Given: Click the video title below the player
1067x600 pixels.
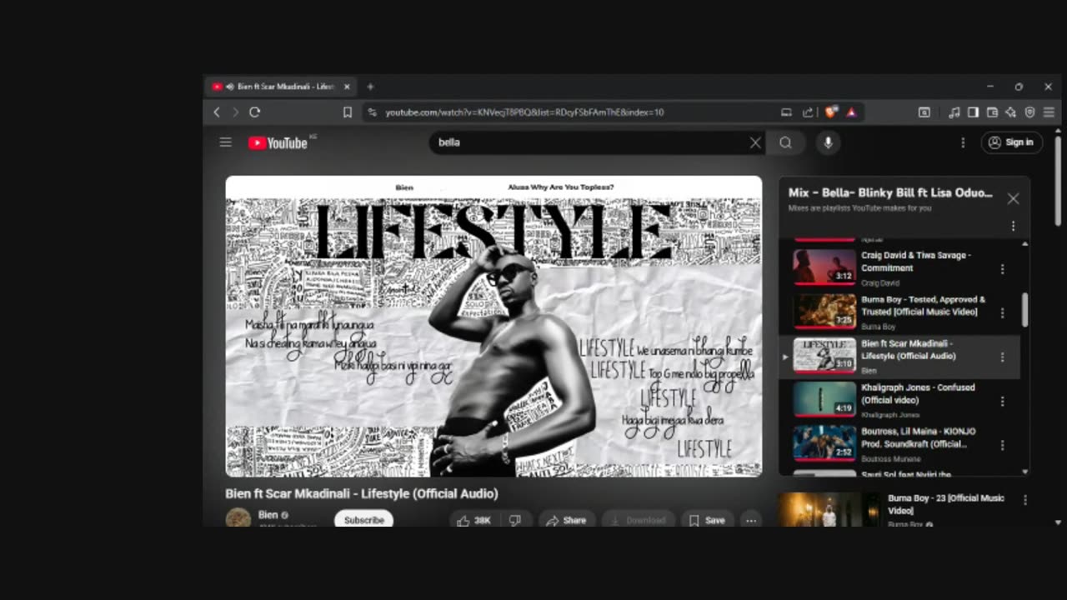Looking at the screenshot, I should pyautogui.click(x=362, y=493).
